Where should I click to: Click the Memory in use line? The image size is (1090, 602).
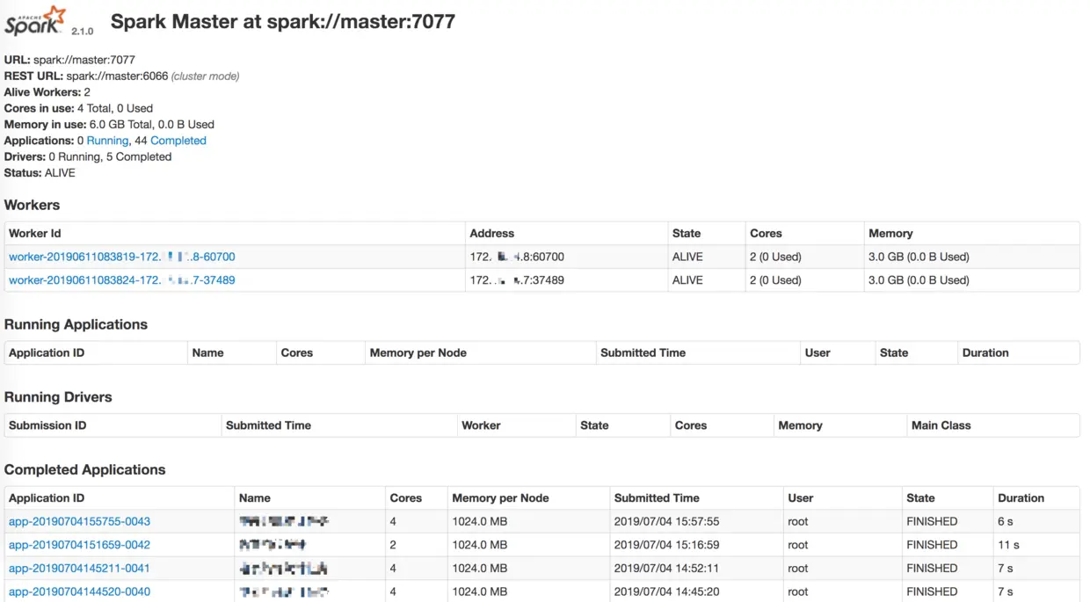point(109,125)
